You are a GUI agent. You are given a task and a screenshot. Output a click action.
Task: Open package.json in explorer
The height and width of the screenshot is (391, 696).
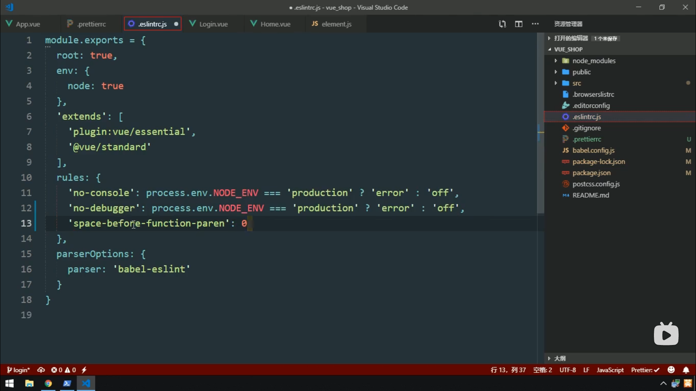pyautogui.click(x=591, y=173)
